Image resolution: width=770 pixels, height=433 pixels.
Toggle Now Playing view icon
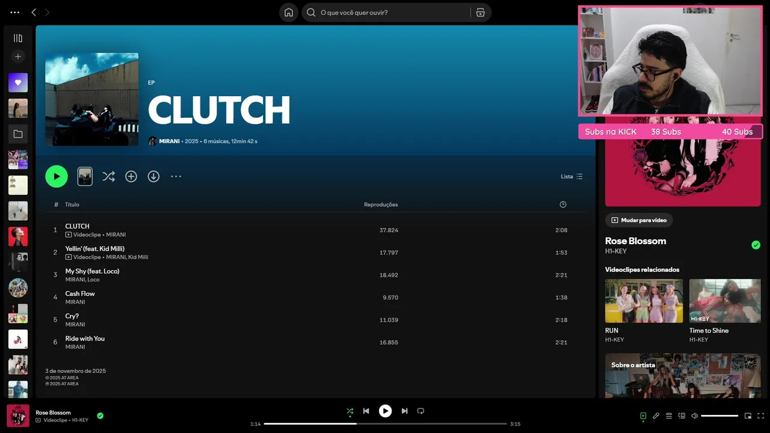pyautogui.click(x=643, y=416)
